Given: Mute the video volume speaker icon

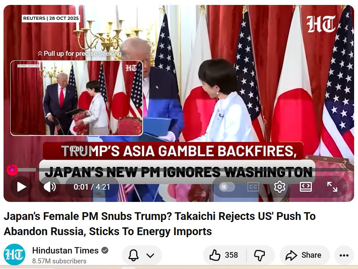Looking at the screenshot, I should [49, 187].
